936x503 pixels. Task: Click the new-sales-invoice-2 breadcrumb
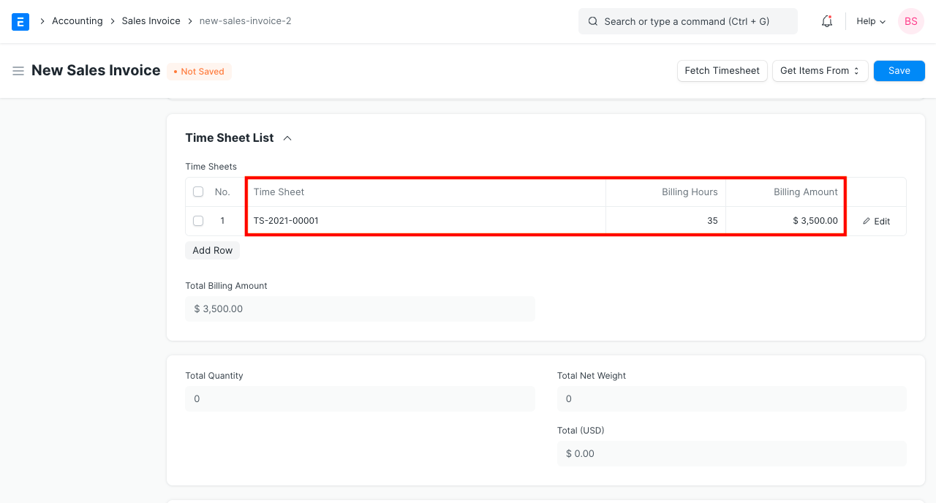pos(245,21)
